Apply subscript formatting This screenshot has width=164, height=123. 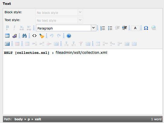click(x=22, y=28)
